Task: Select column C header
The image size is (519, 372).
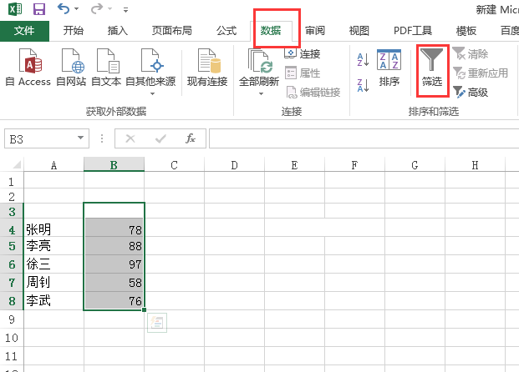Action: click(175, 165)
